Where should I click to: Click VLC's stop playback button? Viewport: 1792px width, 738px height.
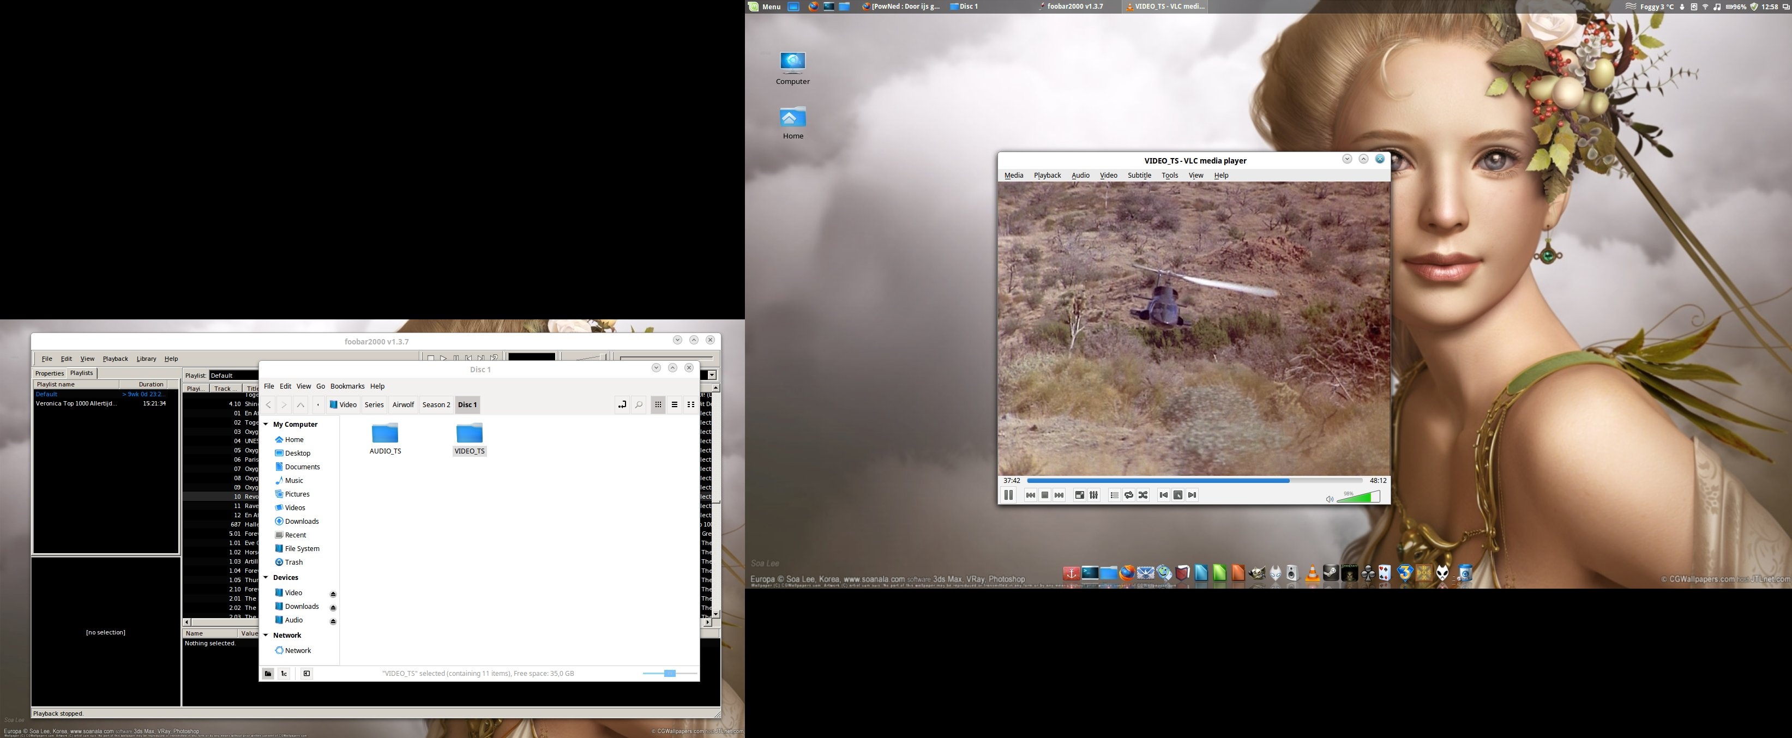click(x=1044, y=495)
